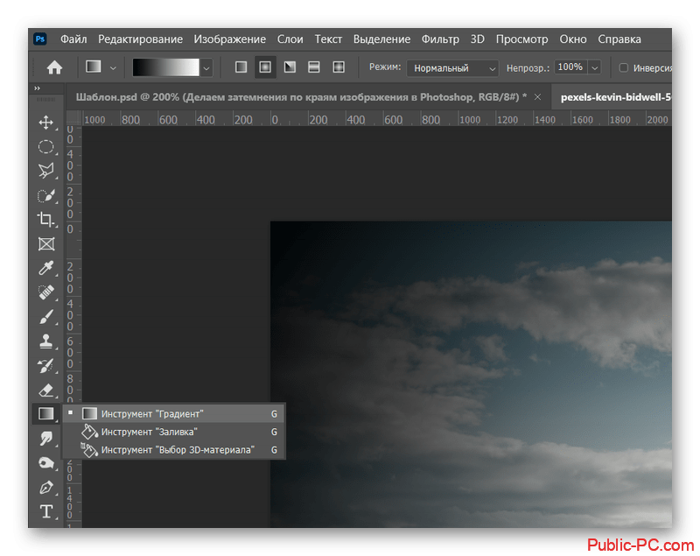Choose the linear gradient style
The height and width of the screenshot is (556, 700).
pos(241,67)
